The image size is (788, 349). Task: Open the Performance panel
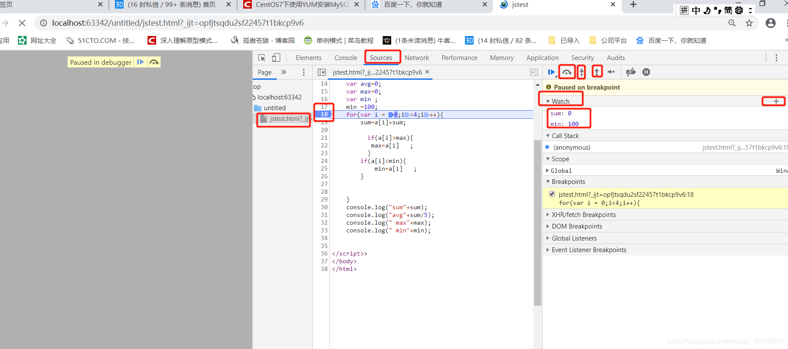pos(459,57)
